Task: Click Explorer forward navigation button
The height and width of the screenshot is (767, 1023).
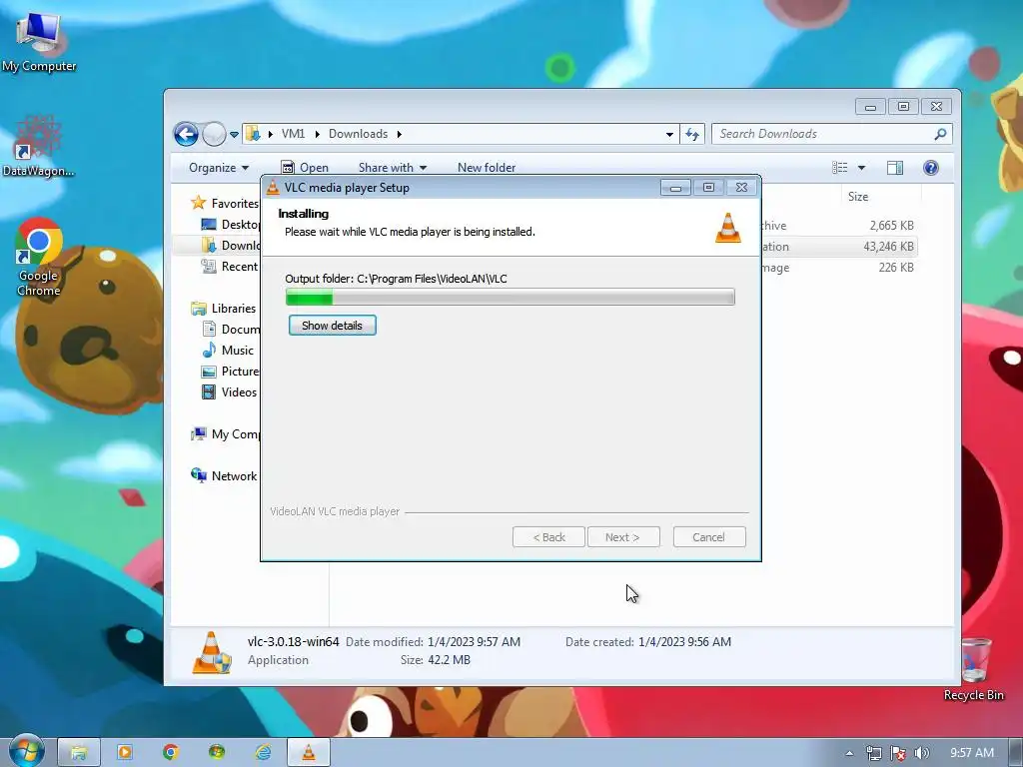Action: (x=214, y=135)
